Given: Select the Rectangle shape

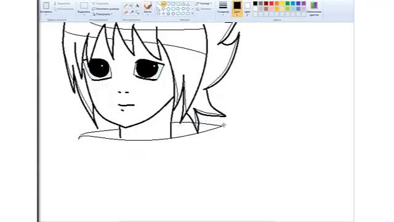Looking at the screenshot, I should tap(173, 4).
